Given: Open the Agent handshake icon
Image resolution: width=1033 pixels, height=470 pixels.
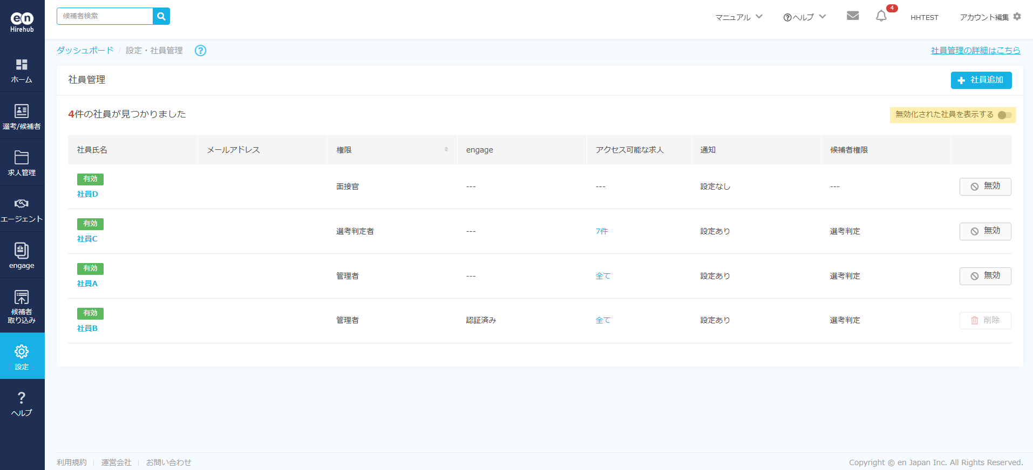Looking at the screenshot, I should tap(22, 204).
